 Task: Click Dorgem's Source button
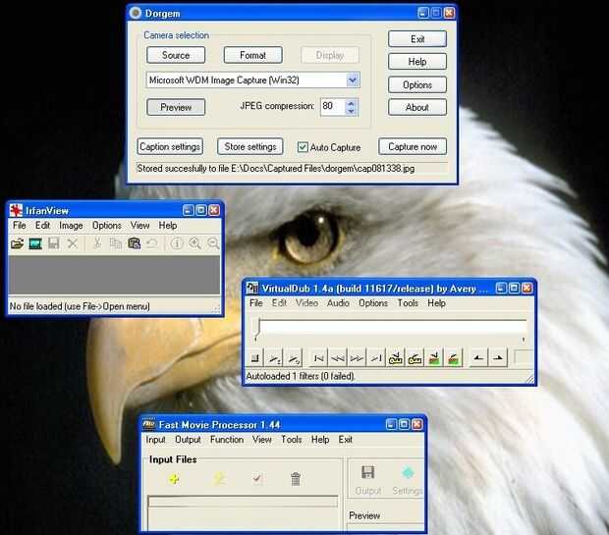coord(176,55)
